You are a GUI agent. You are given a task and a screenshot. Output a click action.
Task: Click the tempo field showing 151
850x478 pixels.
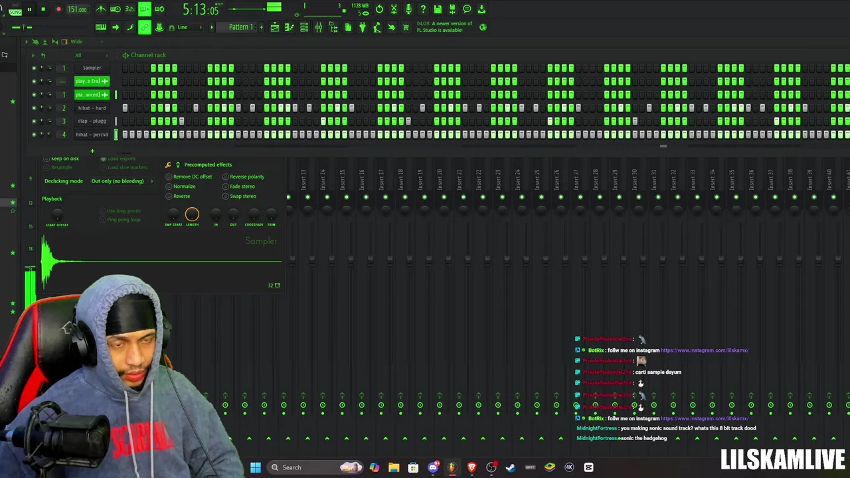(x=77, y=9)
